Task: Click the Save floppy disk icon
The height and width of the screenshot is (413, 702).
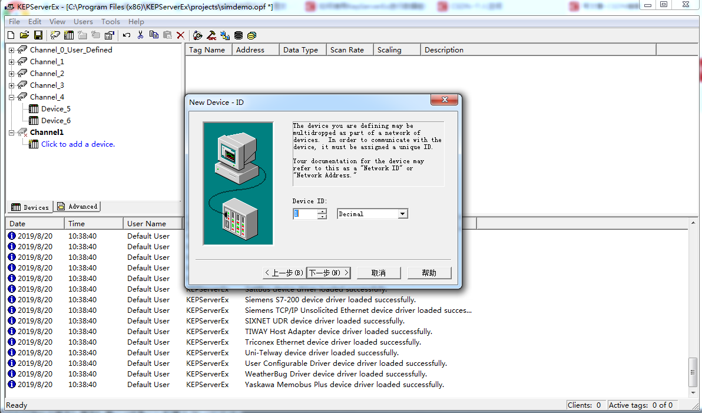Action: [38, 35]
